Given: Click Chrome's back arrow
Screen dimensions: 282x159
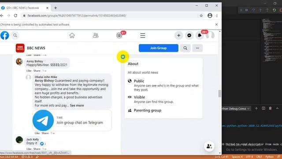Looking at the screenshot, I should pos(2,16).
